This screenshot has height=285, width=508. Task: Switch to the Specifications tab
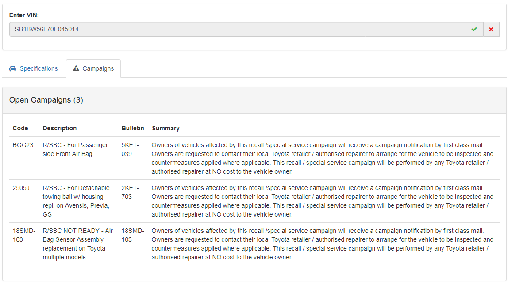point(38,68)
